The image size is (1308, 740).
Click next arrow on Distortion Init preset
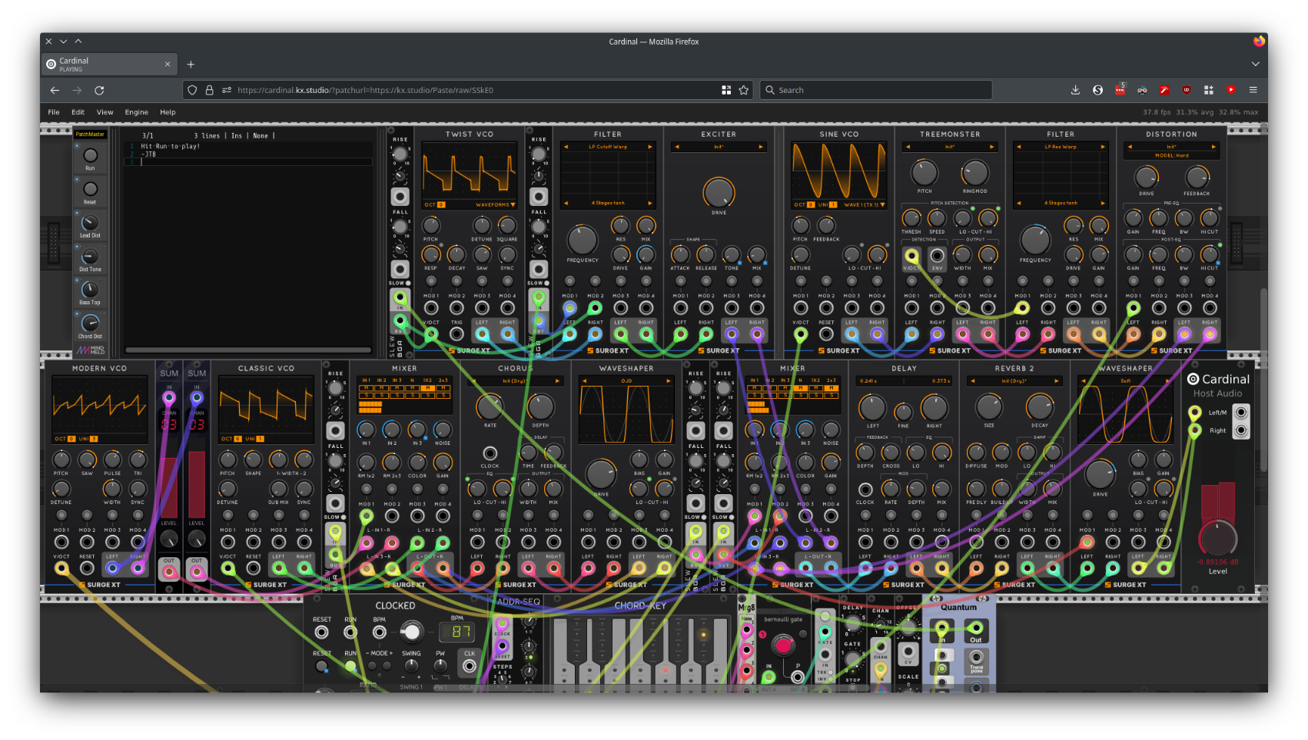coord(1213,147)
